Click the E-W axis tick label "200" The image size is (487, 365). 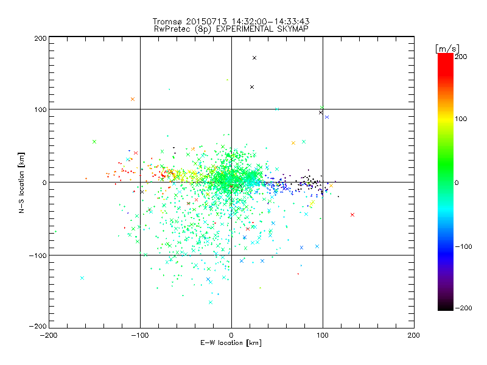414,335
